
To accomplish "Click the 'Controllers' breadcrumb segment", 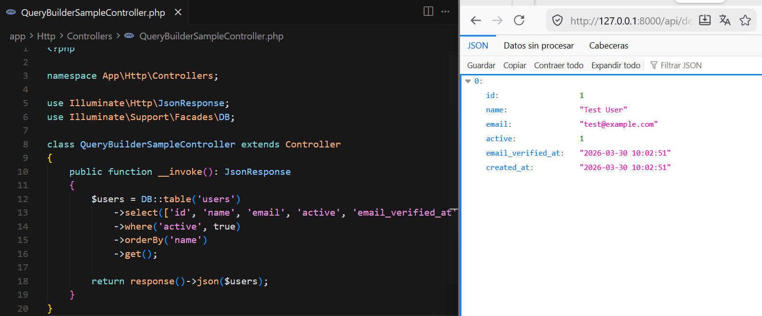I will click(x=89, y=36).
